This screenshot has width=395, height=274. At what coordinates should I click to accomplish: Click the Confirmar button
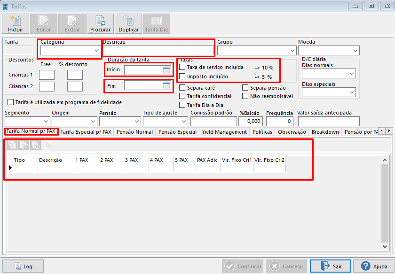click(x=243, y=266)
